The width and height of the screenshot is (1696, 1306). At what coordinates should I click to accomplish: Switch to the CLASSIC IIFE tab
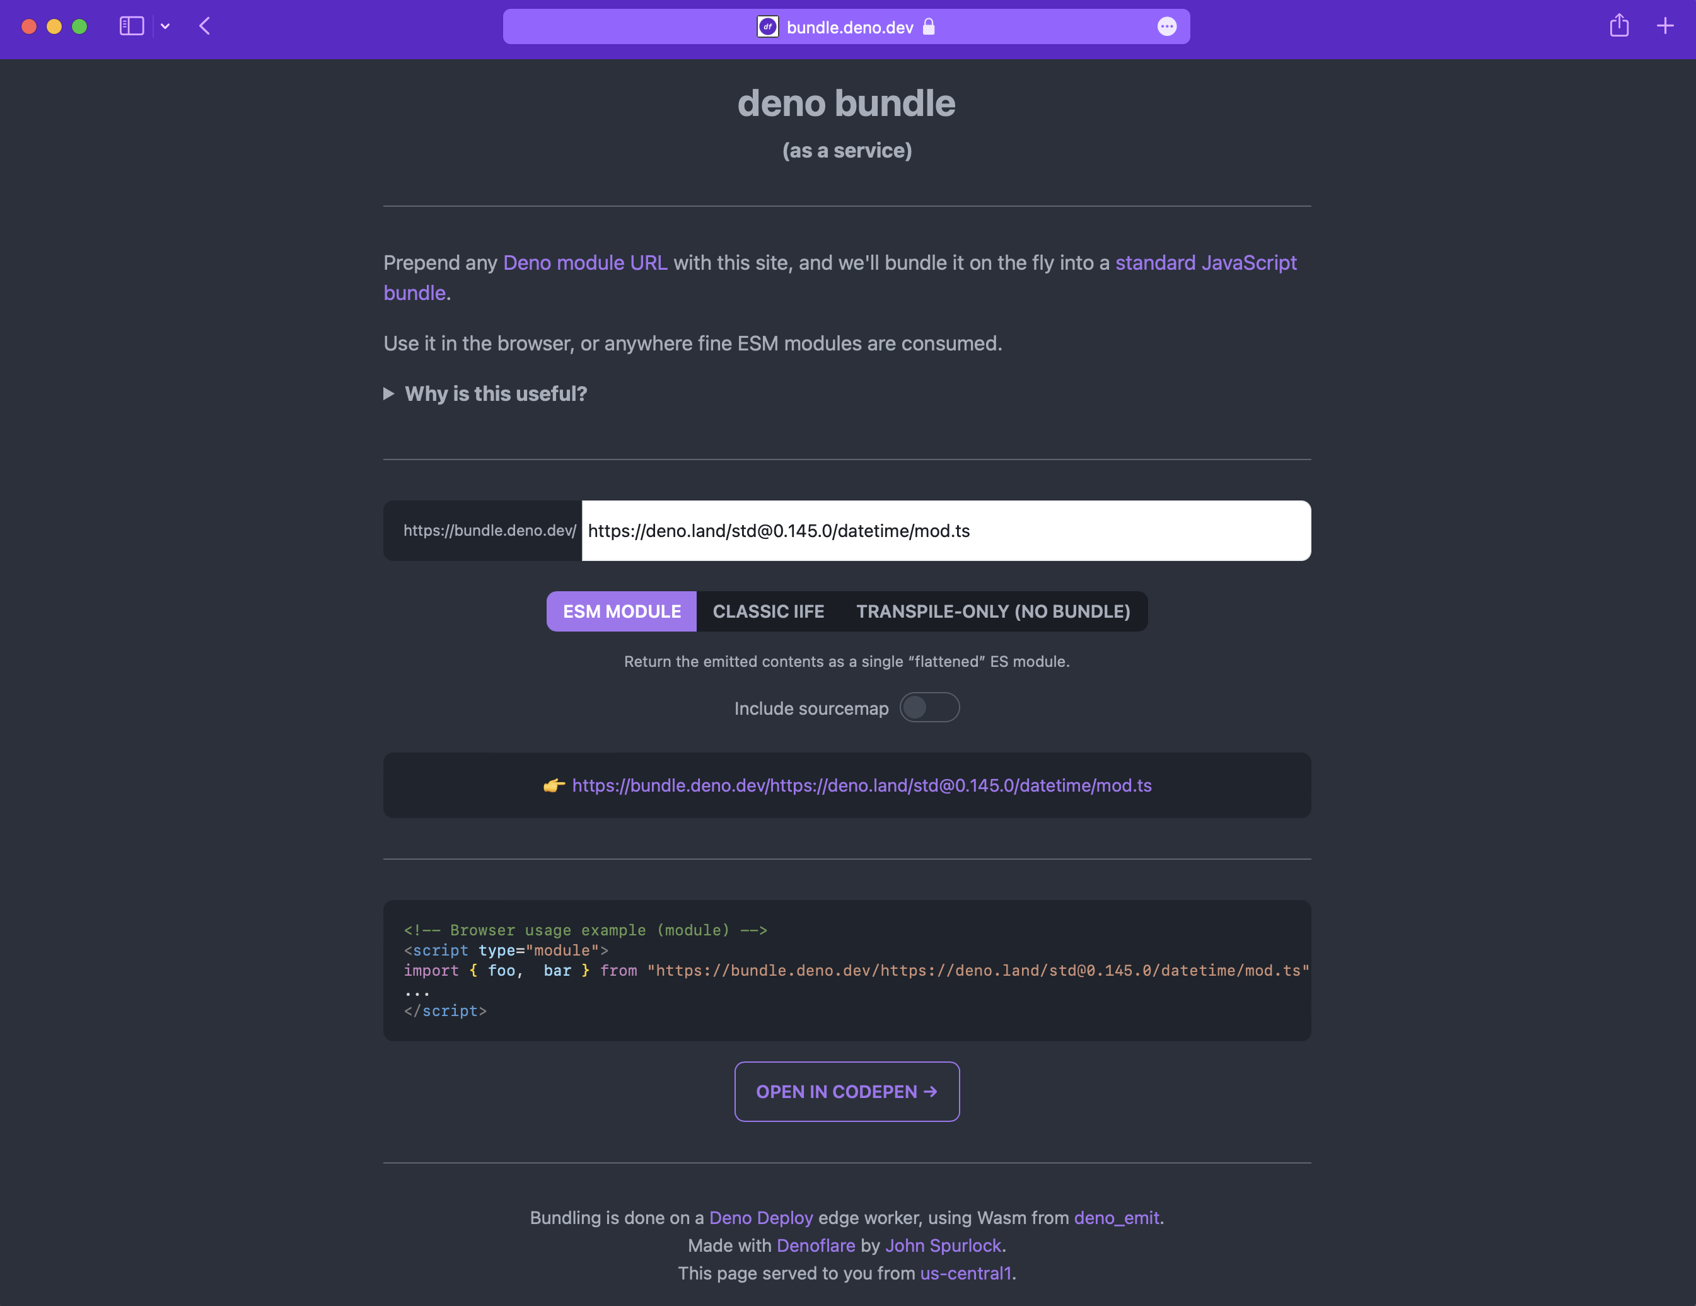768,612
